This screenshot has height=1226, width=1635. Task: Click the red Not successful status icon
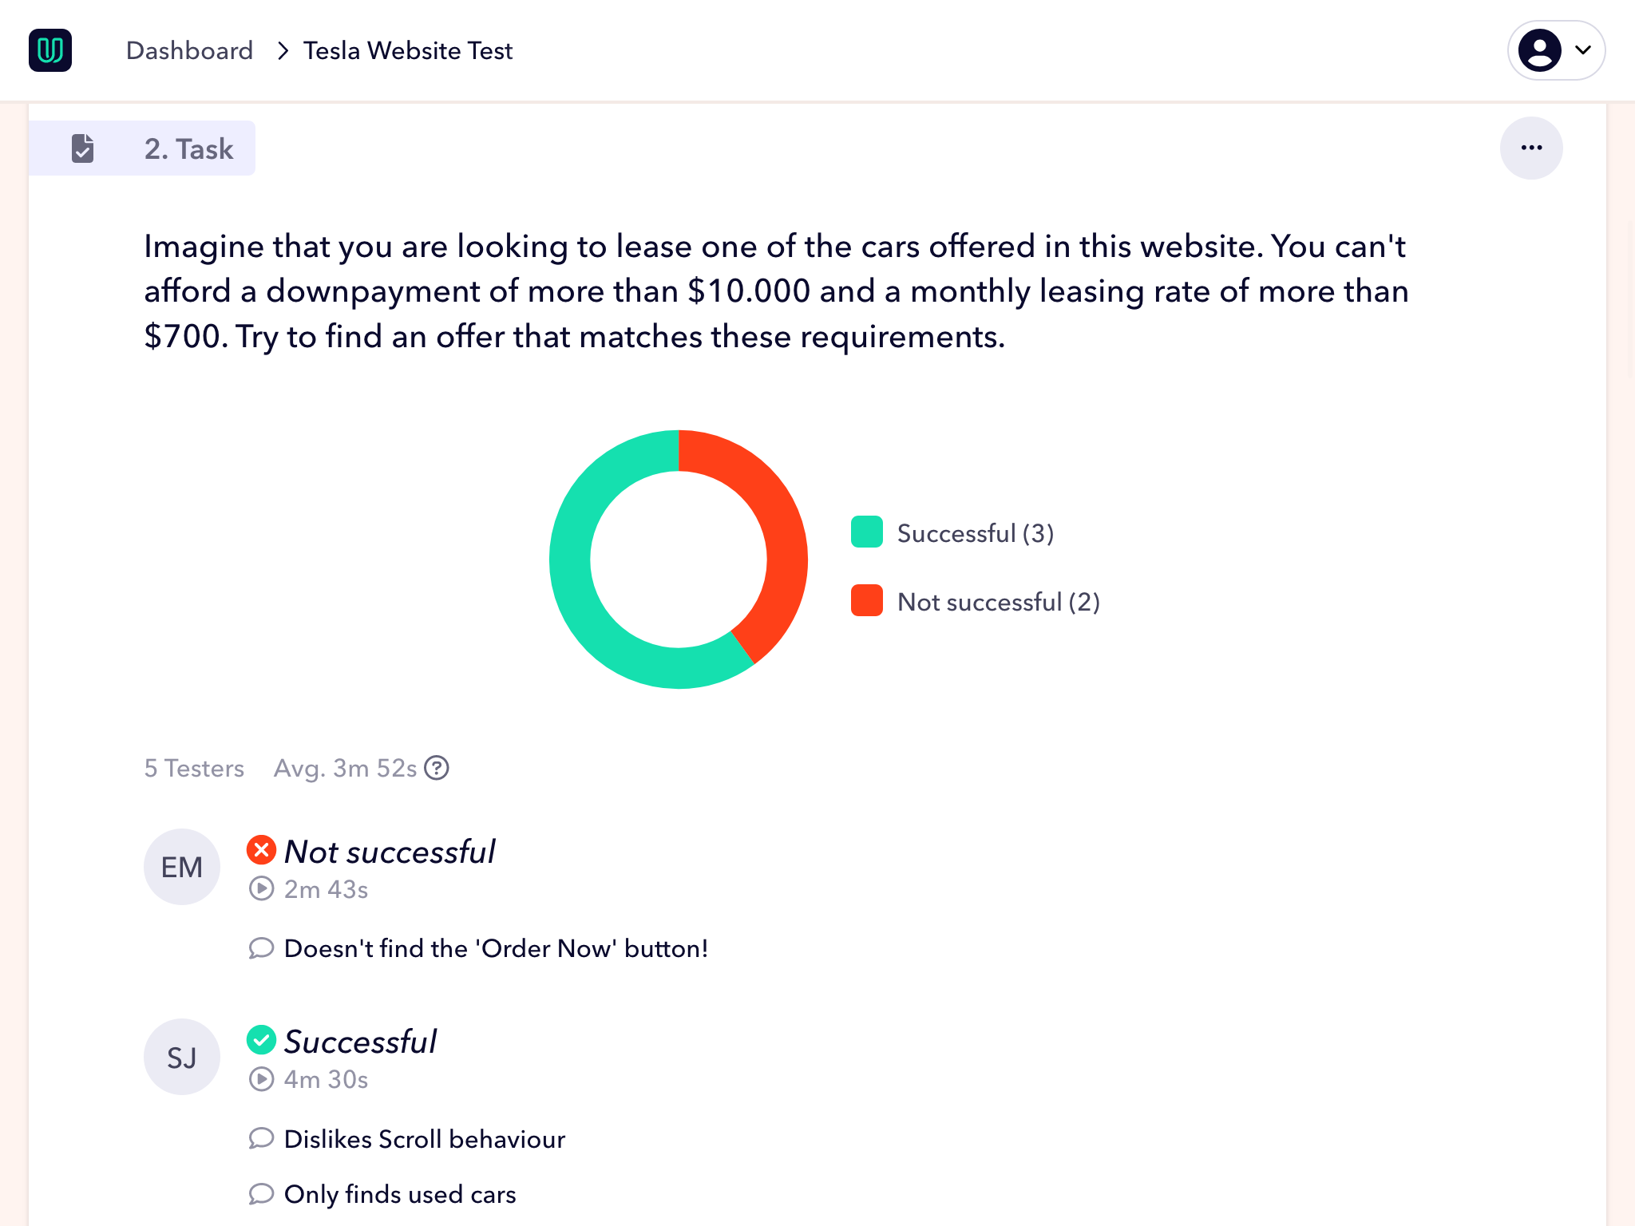point(261,850)
